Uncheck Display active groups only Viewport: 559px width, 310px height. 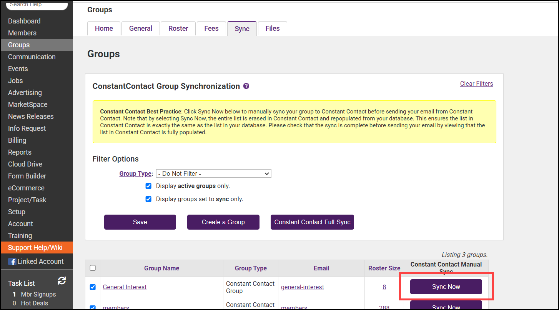coord(148,186)
